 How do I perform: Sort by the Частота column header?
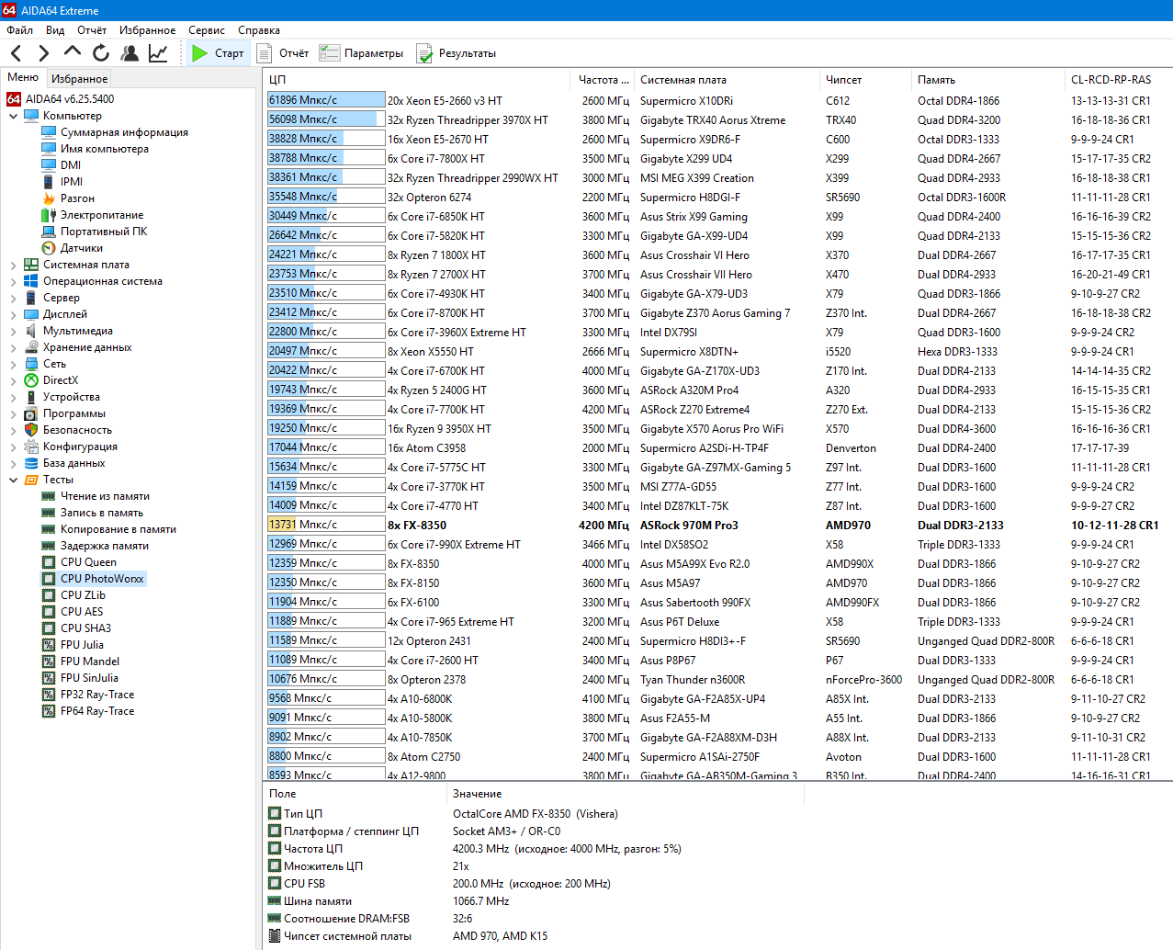tap(603, 80)
